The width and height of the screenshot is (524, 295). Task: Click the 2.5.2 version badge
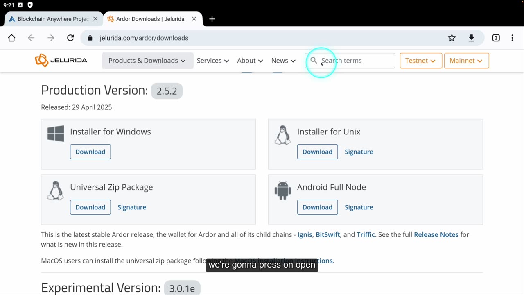[x=167, y=91]
